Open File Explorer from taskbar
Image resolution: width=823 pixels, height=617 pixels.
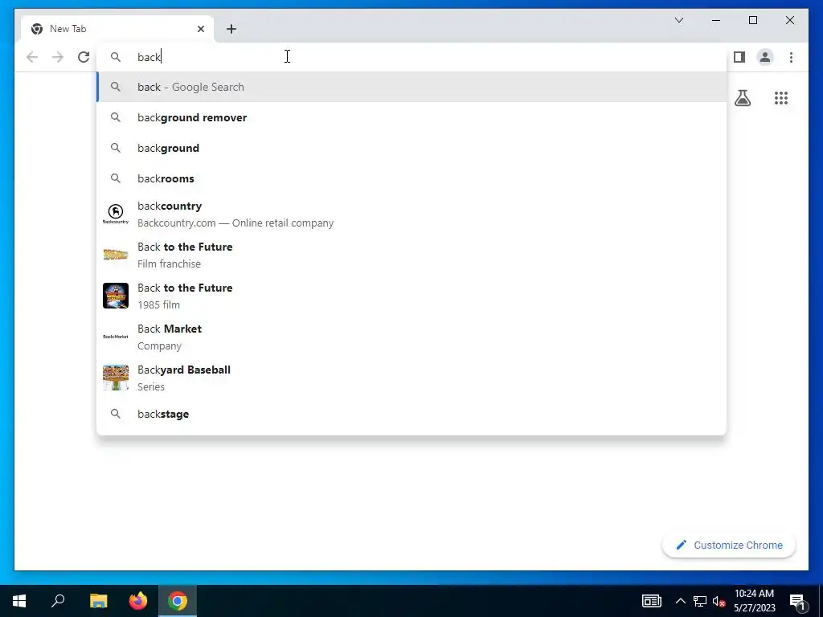[98, 601]
